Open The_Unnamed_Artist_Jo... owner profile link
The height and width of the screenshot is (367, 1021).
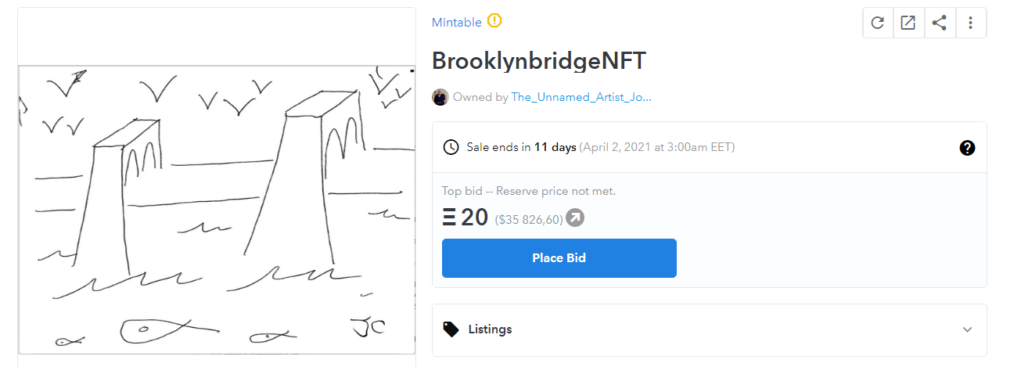(x=581, y=97)
